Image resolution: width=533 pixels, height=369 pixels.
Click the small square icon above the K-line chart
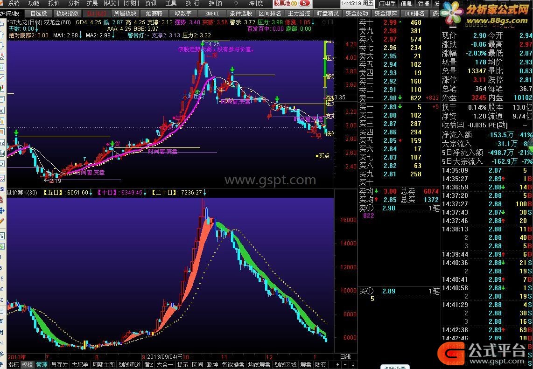click(x=330, y=22)
